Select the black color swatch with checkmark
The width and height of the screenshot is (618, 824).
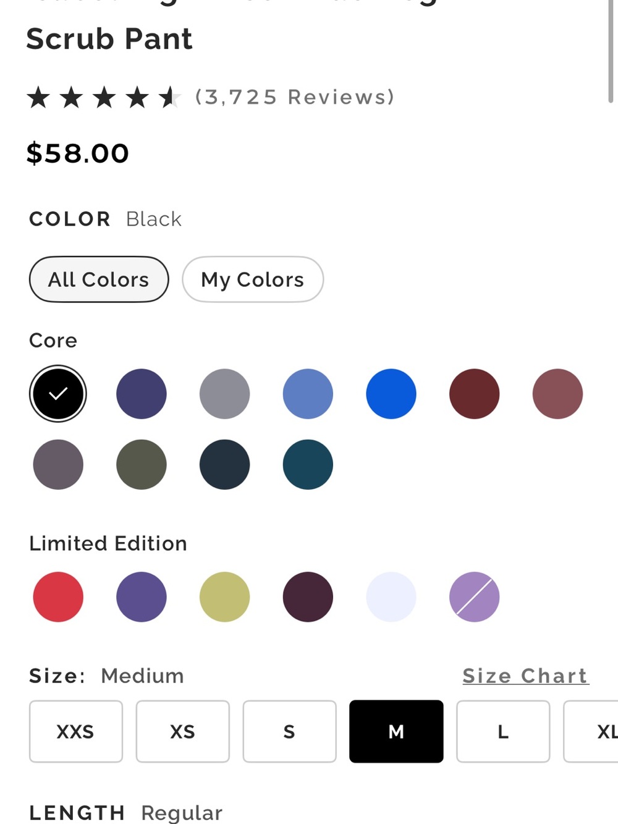[58, 394]
